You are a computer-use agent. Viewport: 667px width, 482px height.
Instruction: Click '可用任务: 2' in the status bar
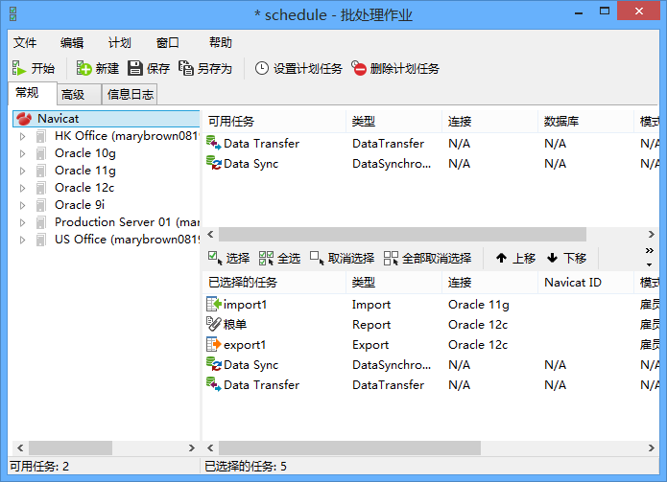pyautogui.click(x=39, y=467)
